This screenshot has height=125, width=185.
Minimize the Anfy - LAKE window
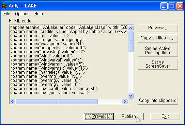tap(164, 6)
